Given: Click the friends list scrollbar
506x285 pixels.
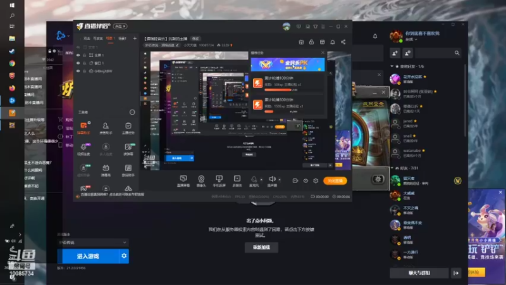Looking at the screenshot, I should point(465,100).
